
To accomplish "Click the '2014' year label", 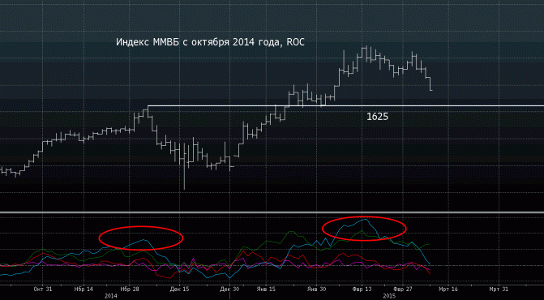I will coord(111,296).
